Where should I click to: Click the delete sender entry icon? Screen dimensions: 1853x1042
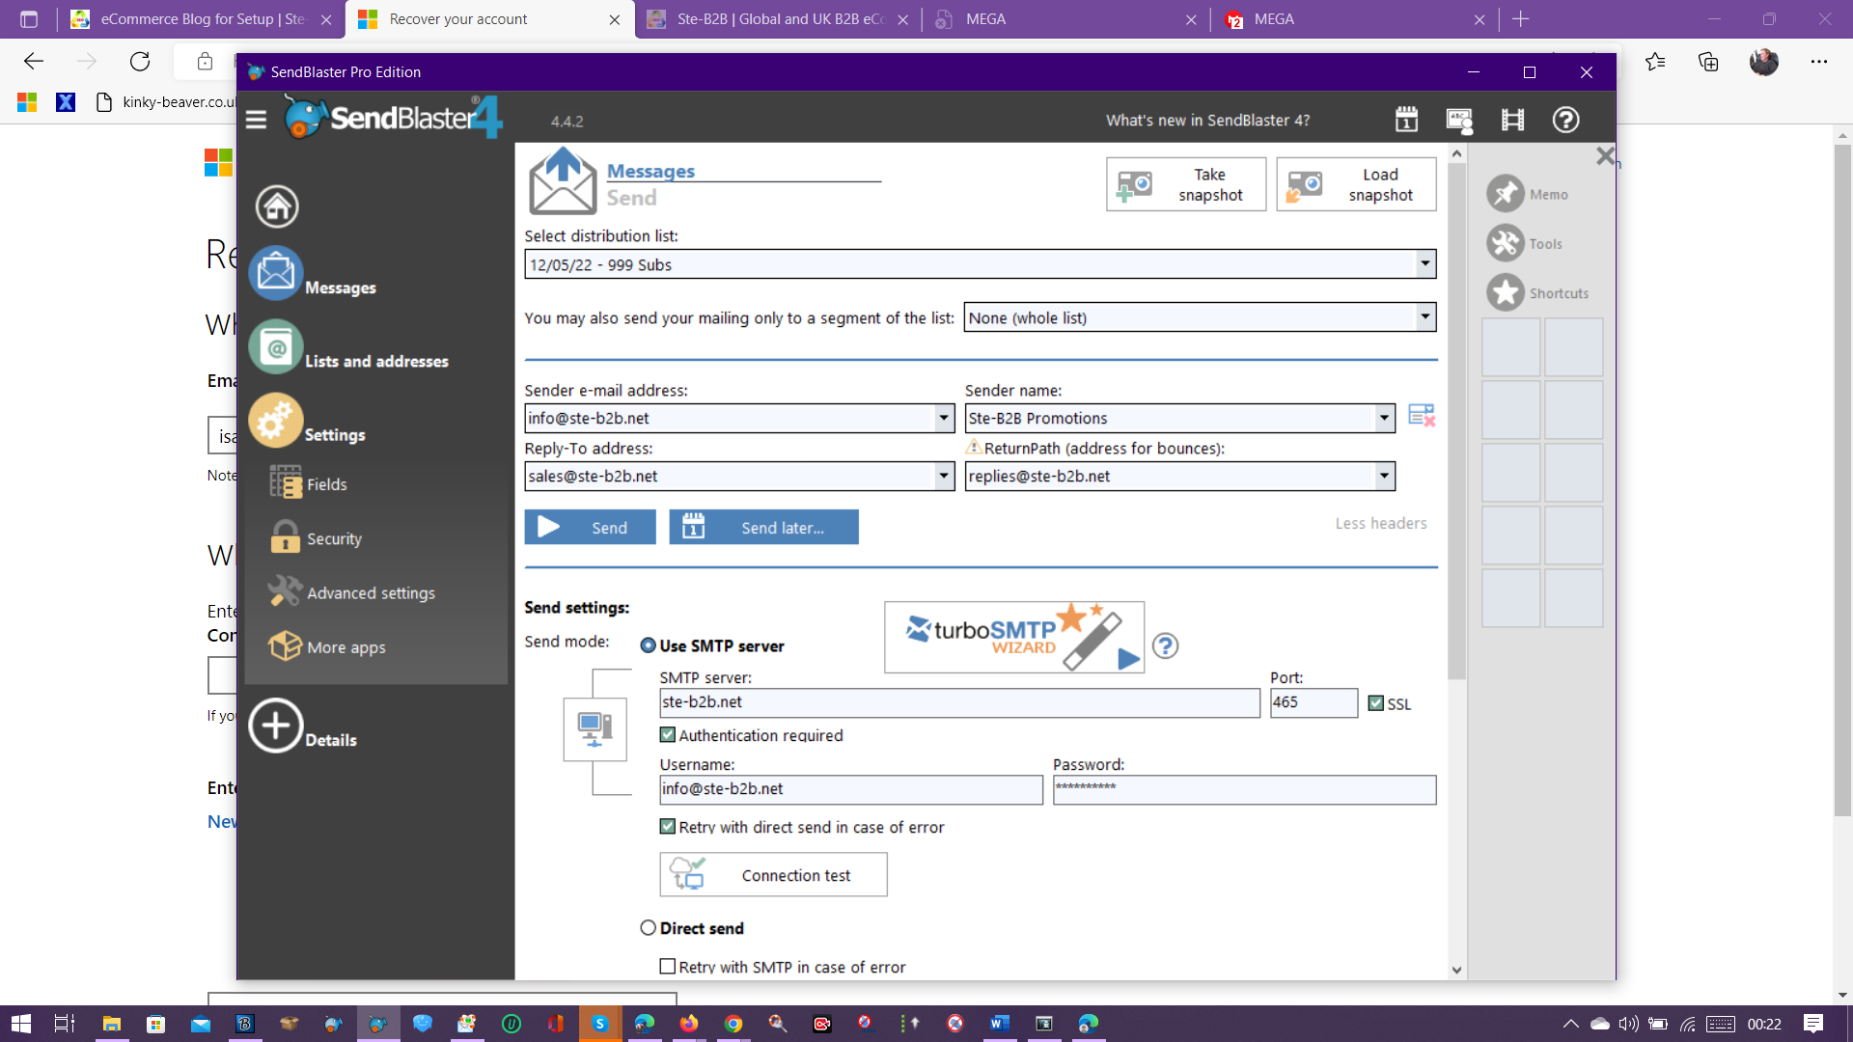pos(1421,416)
